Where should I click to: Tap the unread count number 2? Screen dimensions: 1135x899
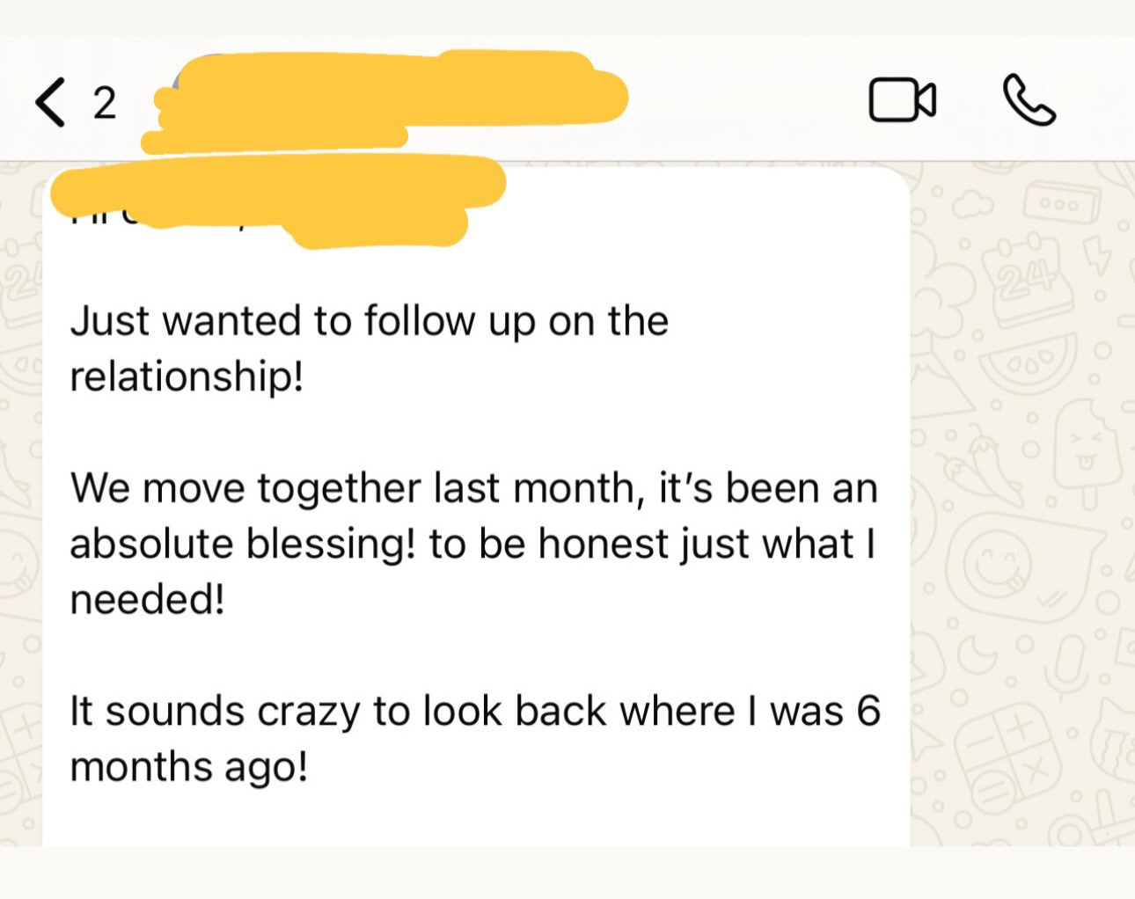tap(105, 104)
